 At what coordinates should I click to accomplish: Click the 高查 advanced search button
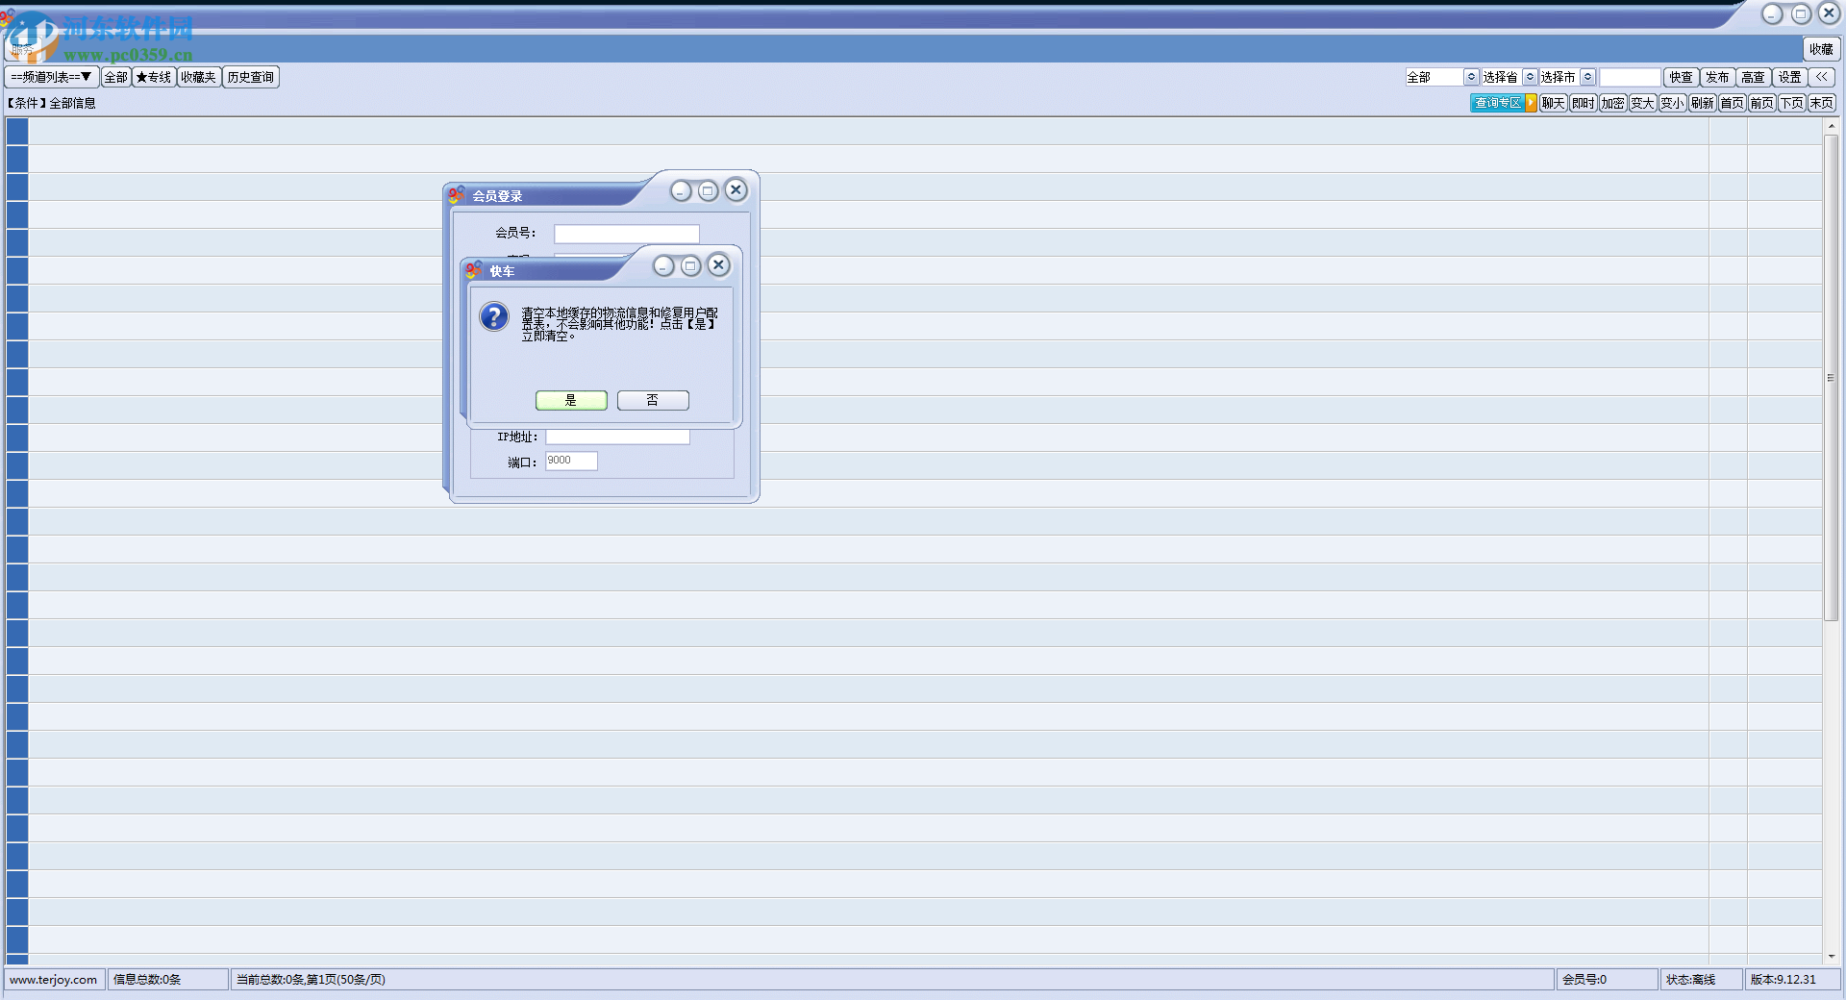pyautogui.click(x=1754, y=77)
